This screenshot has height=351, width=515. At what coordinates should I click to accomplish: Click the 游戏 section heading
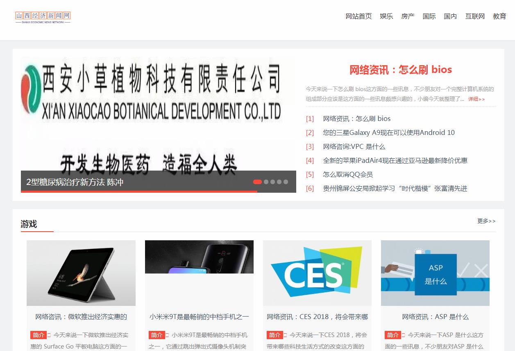coord(29,224)
